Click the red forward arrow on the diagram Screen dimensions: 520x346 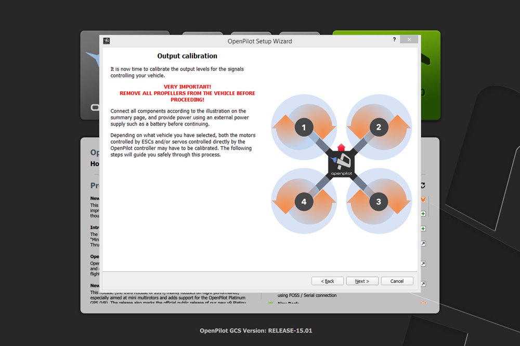pos(341,147)
